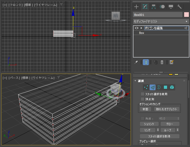Click the グロー button
190x147 pixels.
pos(170,124)
